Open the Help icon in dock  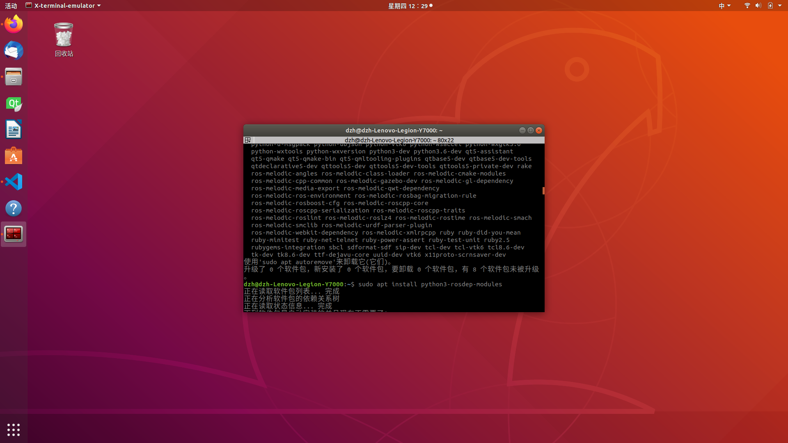point(14,208)
